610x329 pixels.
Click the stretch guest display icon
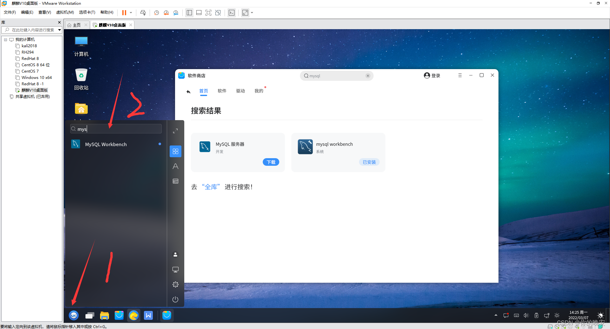tap(245, 13)
